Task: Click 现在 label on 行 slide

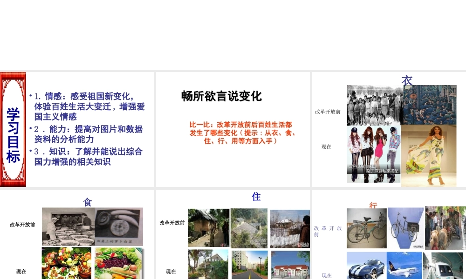Action: [x=327, y=275]
